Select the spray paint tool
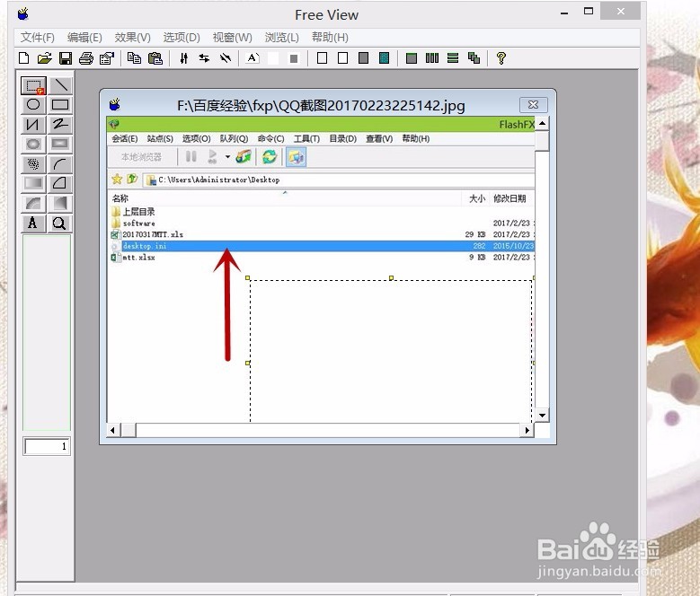Screen dimensions: 700x596 click(x=33, y=164)
